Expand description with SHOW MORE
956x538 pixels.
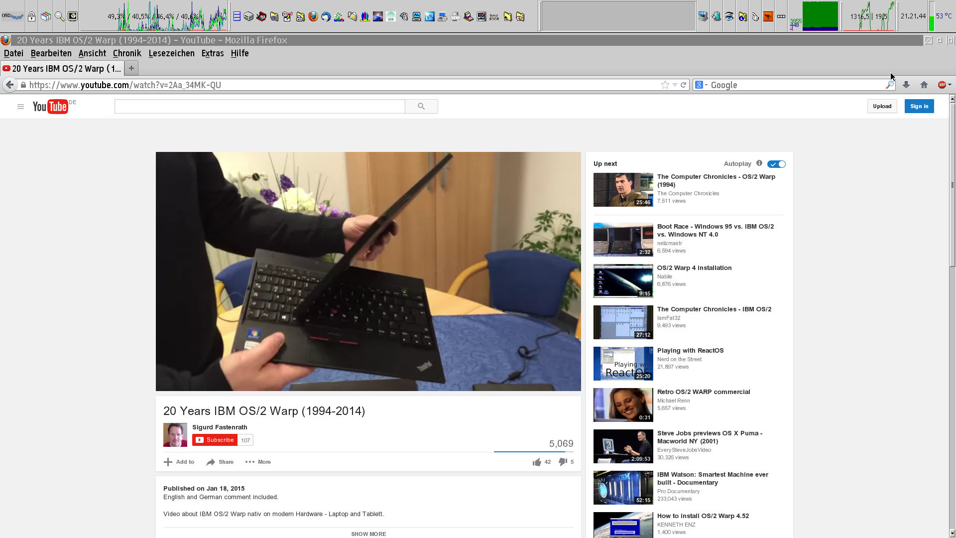(x=368, y=534)
